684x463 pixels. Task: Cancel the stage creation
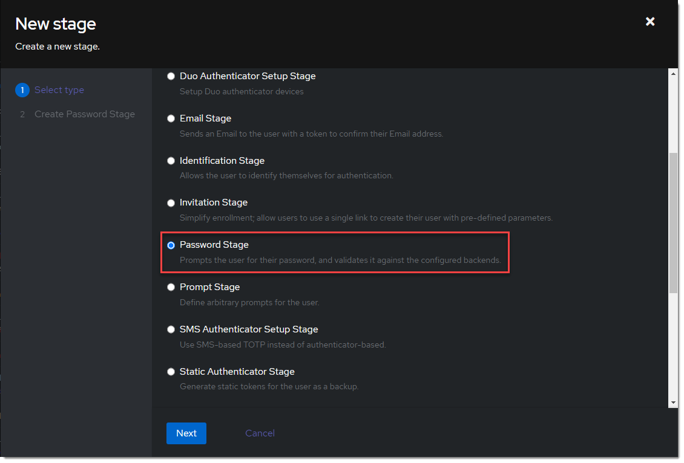(x=260, y=433)
